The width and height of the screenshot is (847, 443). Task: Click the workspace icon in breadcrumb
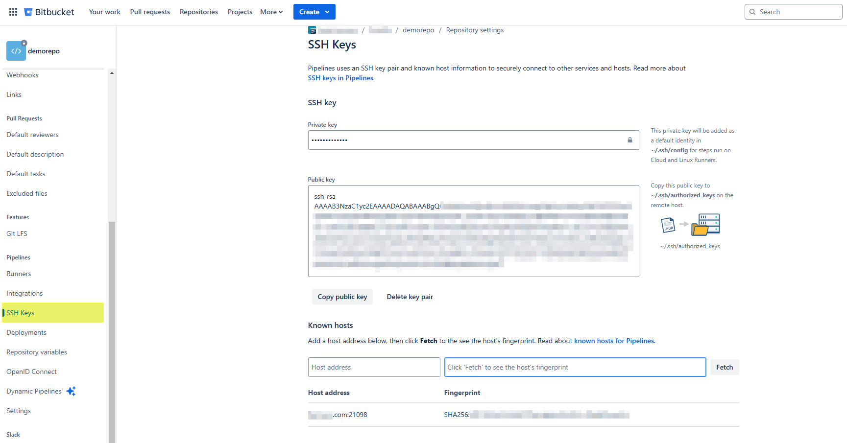[312, 30]
